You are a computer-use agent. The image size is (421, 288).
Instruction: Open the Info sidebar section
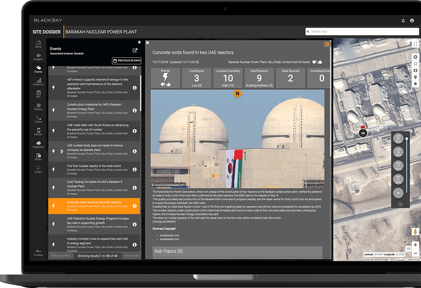tap(38, 94)
